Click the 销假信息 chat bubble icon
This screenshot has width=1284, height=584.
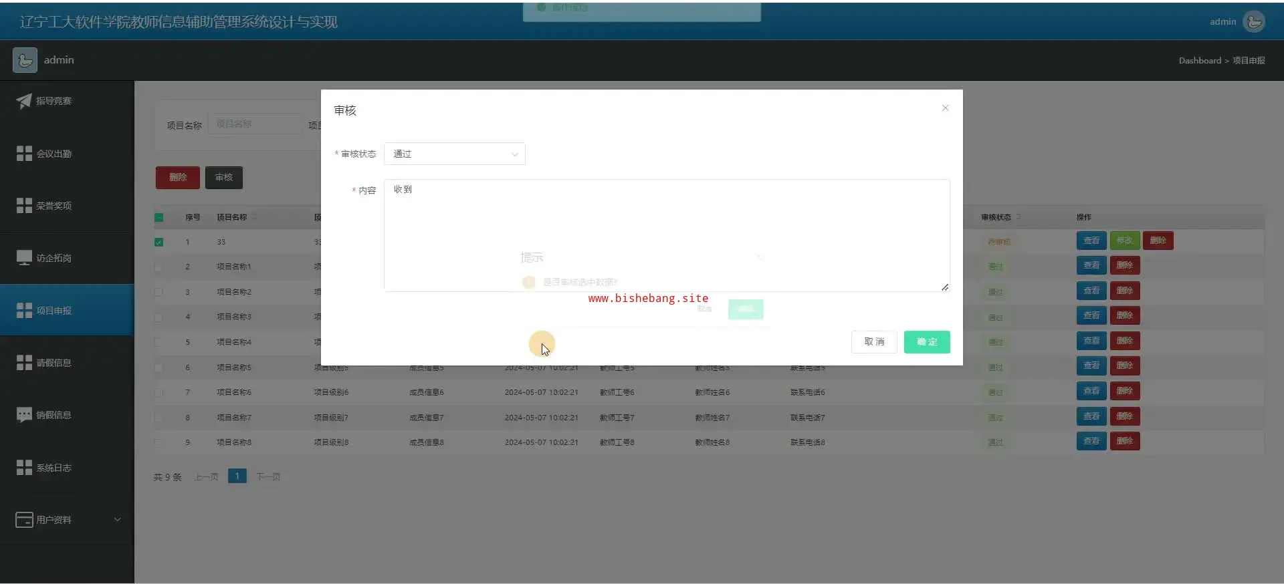tap(24, 415)
